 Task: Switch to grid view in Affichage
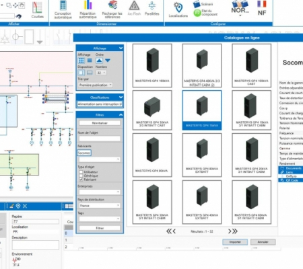point(81,61)
